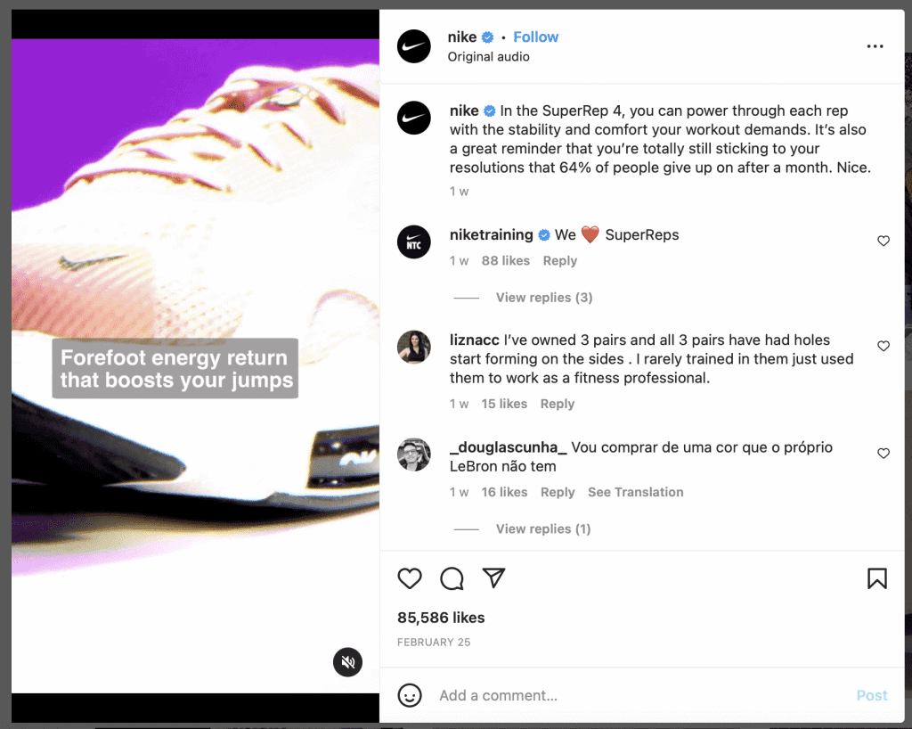Follow the nike account
This screenshot has height=729, width=912.
pos(535,37)
